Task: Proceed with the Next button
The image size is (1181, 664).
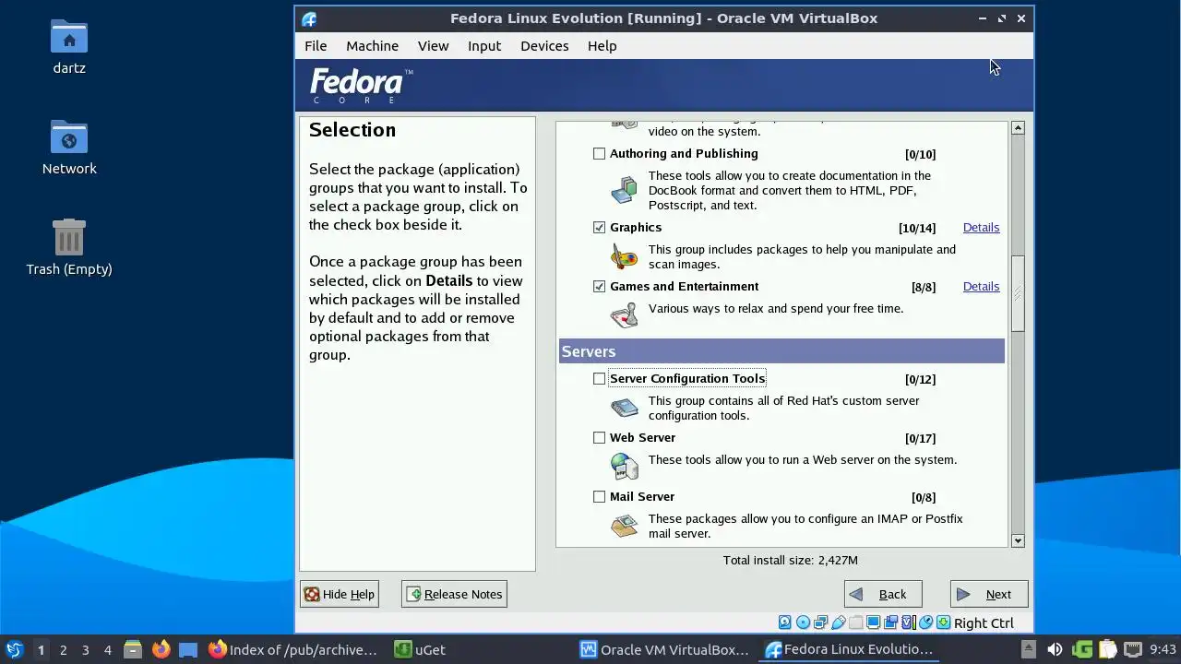Action: tap(989, 594)
